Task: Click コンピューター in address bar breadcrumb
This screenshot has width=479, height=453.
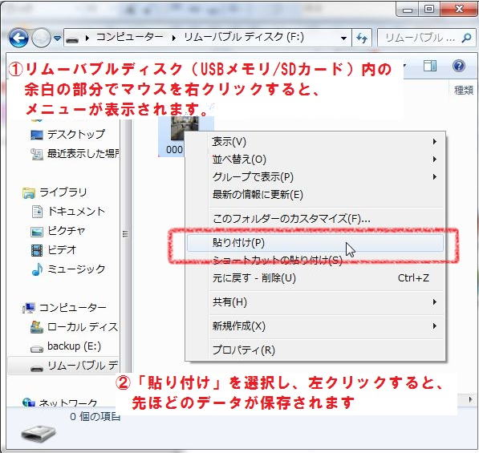Action: click(x=130, y=37)
